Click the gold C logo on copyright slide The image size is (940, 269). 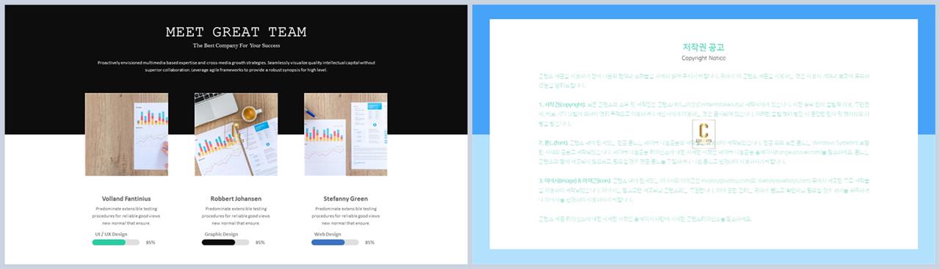click(704, 133)
